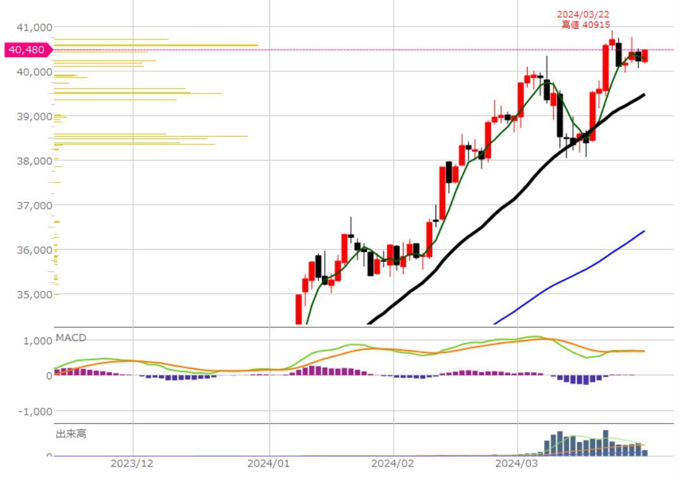Viewport: 679px width, 481px height.
Task: Click the 2024/02 date axis label
Action: point(393,463)
